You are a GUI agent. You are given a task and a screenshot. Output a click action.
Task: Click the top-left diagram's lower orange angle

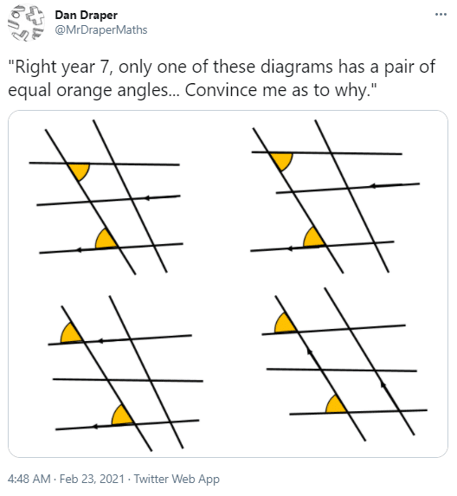106,240
